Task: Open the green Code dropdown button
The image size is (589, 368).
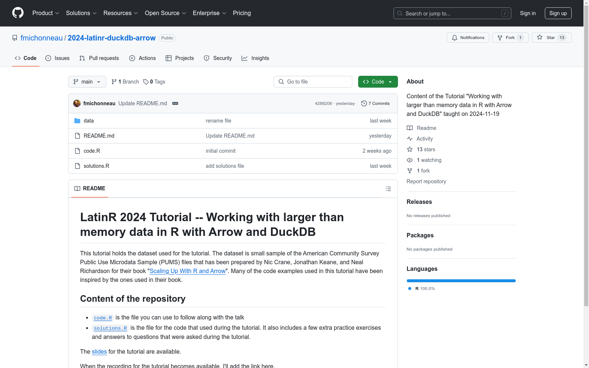Action: (378, 82)
